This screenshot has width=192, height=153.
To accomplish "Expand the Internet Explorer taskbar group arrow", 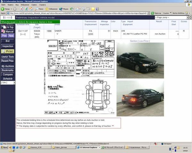I will coord(100,147).
